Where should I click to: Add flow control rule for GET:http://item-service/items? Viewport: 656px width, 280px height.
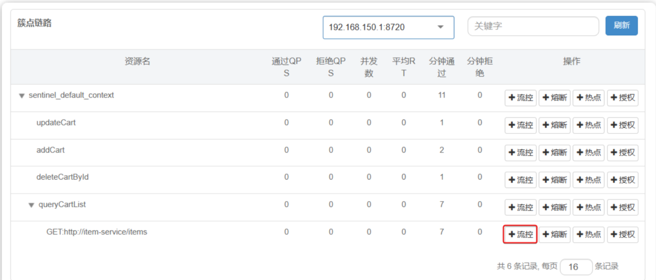pos(520,234)
